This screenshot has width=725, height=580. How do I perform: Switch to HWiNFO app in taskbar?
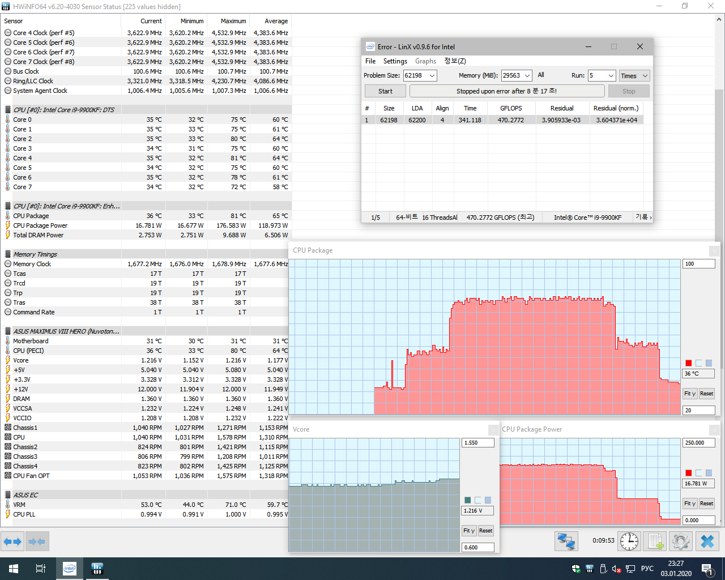[97, 569]
